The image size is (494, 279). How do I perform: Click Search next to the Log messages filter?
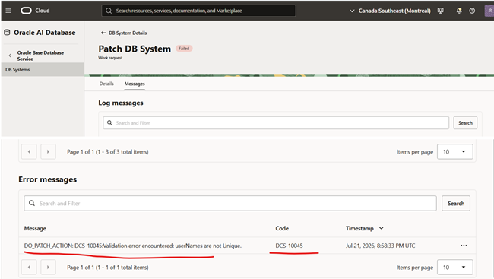tap(465, 122)
